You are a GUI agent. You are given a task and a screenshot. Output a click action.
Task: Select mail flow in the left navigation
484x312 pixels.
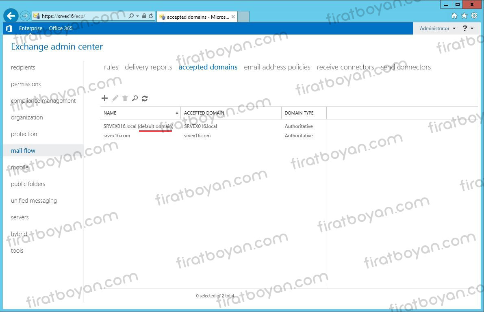(23, 151)
